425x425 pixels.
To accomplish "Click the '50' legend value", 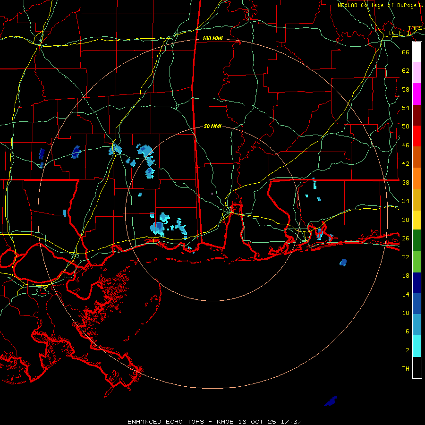I will pyautogui.click(x=406, y=127).
